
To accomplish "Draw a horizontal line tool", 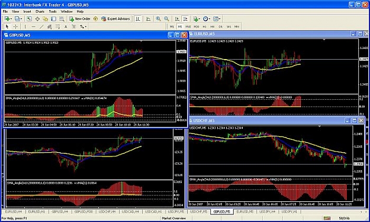I will [33, 27].
